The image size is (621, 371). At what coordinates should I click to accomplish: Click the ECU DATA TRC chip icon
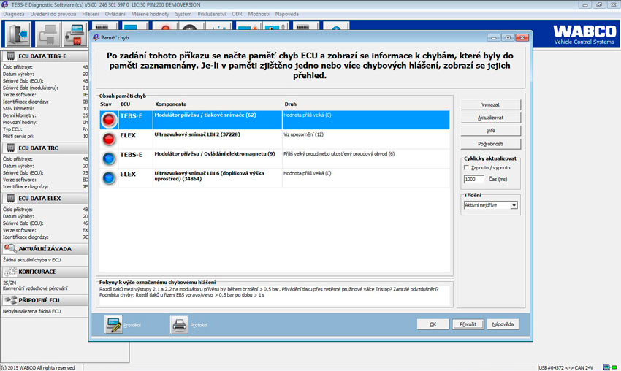tap(11, 148)
